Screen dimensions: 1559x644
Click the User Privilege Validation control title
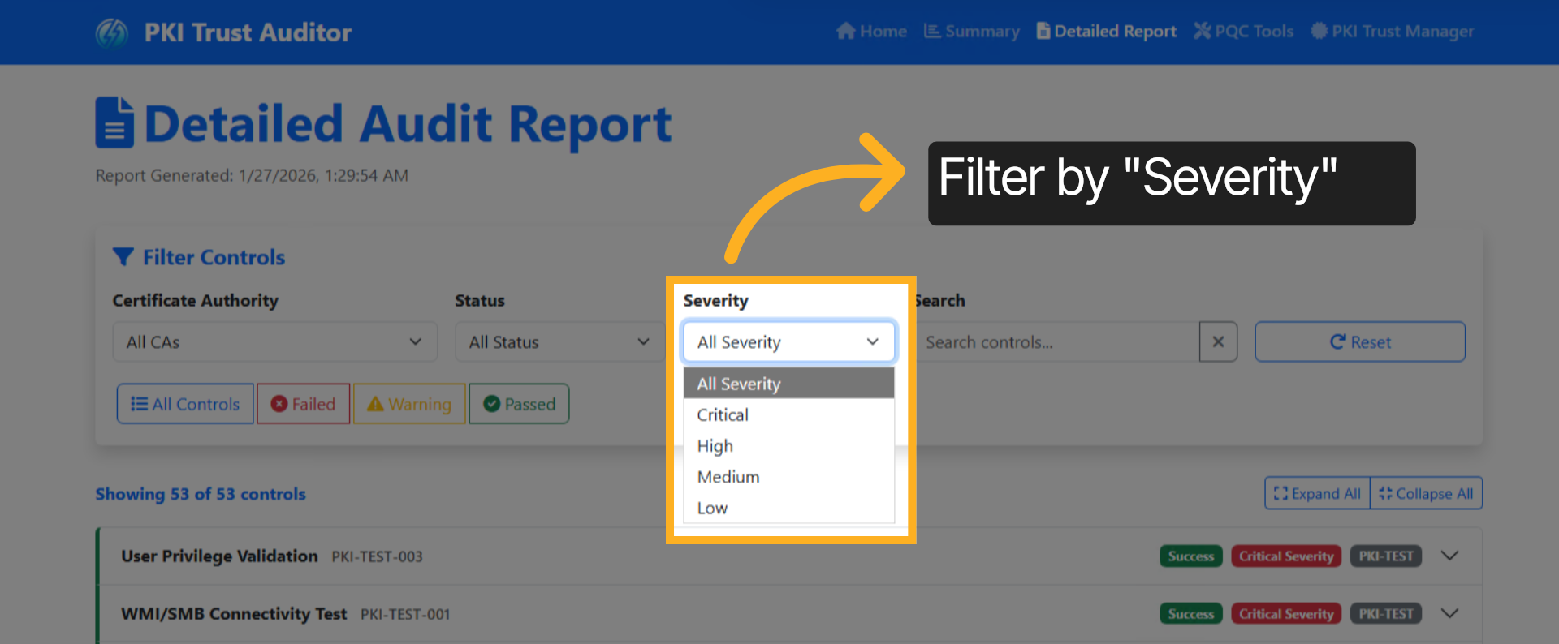click(219, 556)
